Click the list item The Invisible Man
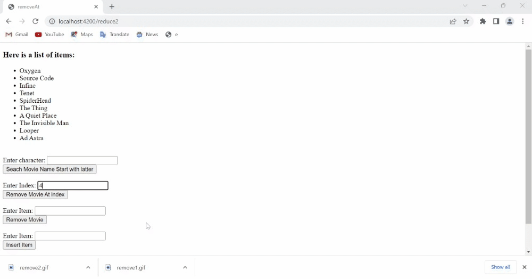532x279 pixels. [44, 123]
